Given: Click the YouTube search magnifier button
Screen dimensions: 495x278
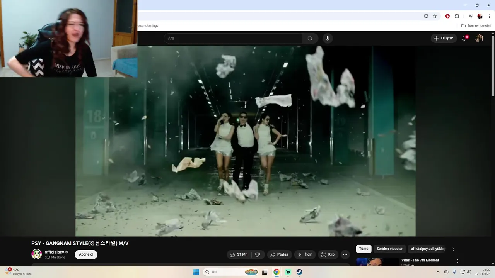Looking at the screenshot, I should pyautogui.click(x=310, y=38).
